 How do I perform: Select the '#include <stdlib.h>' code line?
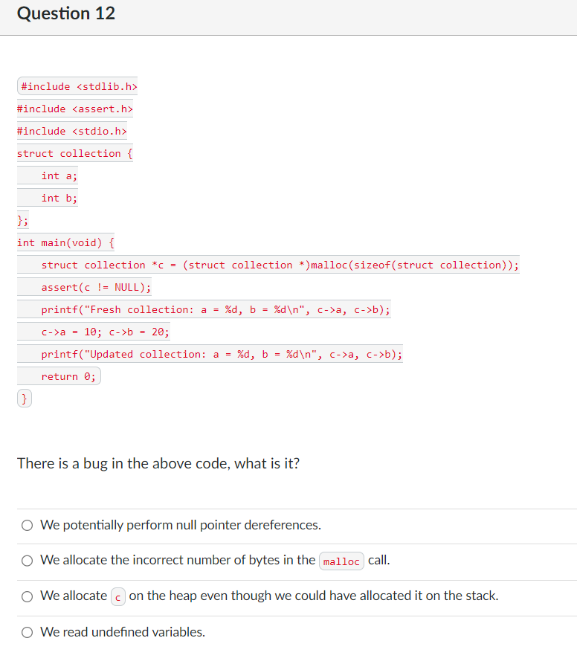pos(77,86)
